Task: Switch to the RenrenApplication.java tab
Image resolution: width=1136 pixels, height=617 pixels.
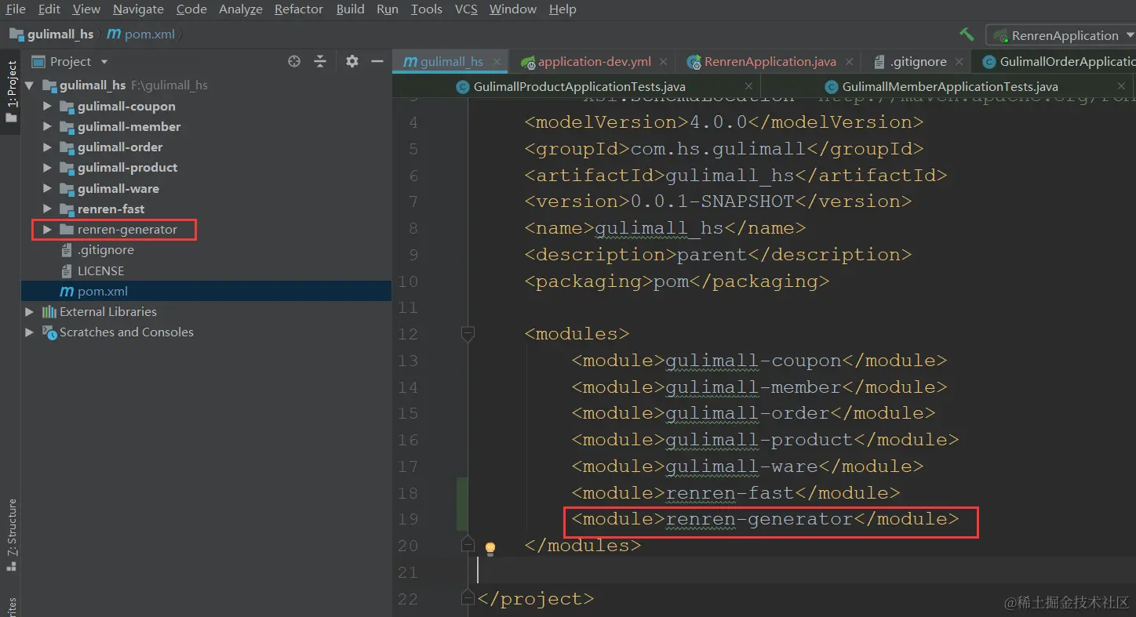Action: (x=770, y=61)
